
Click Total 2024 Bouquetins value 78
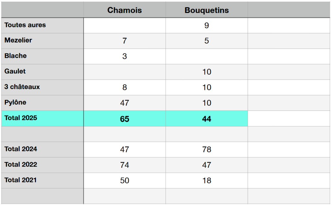pyautogui.click(x=207, y=149)
